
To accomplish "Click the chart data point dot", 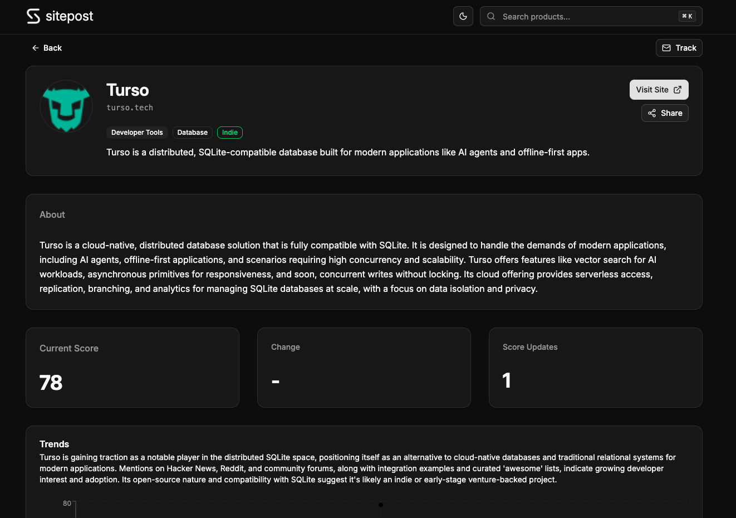I will coord(381,505).
